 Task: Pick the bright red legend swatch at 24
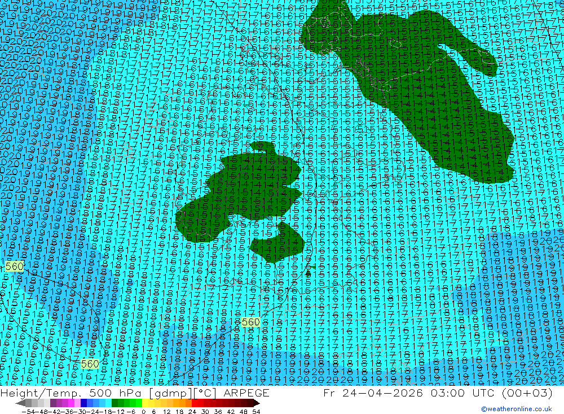195,403
